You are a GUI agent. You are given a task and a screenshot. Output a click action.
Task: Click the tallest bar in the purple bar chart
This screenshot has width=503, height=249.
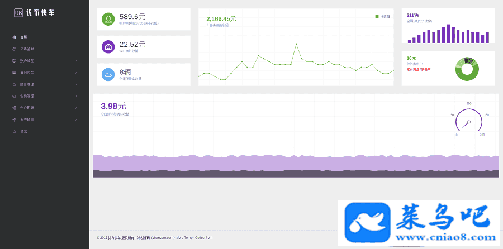tap(449, 33)
